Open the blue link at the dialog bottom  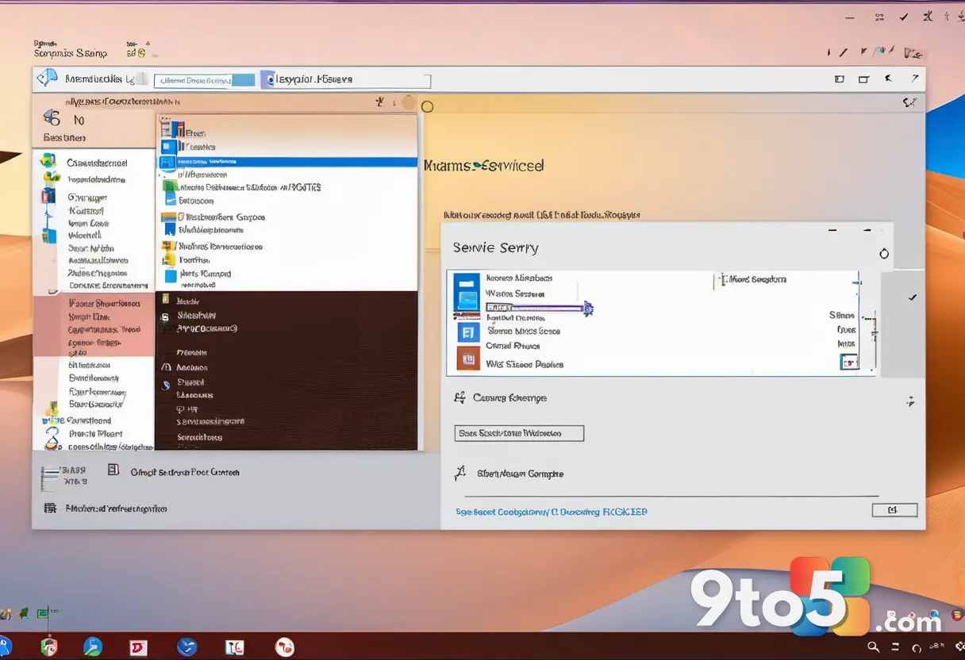tap(552, 512)
